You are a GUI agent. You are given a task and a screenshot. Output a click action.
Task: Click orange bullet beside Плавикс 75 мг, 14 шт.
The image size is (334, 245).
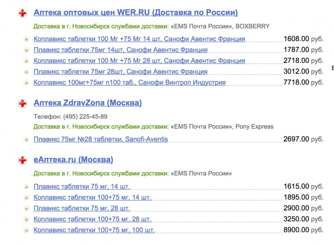pyautogui.click(x=26, y=186)
